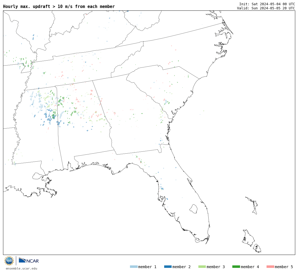The image size is (298, 272).
Task: Click the ensemble.ucar.edu text
Action: coord(21,268)
